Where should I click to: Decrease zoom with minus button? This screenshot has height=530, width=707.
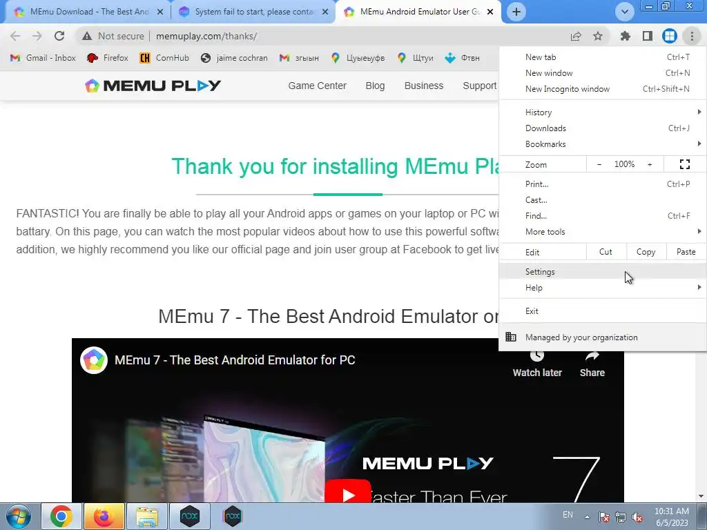coord(599,164)
